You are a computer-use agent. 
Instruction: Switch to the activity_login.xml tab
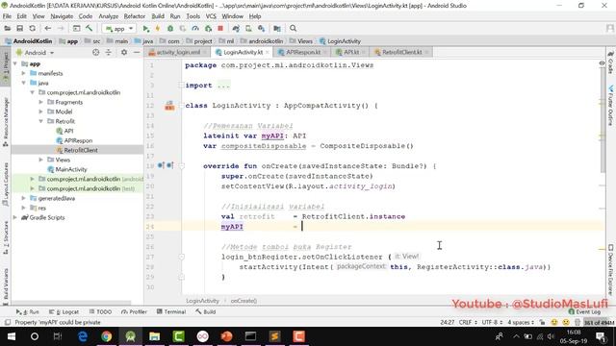(177, 52)
